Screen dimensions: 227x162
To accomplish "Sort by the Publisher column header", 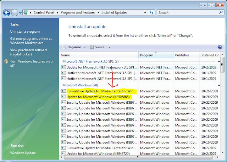I will (186, 55).
